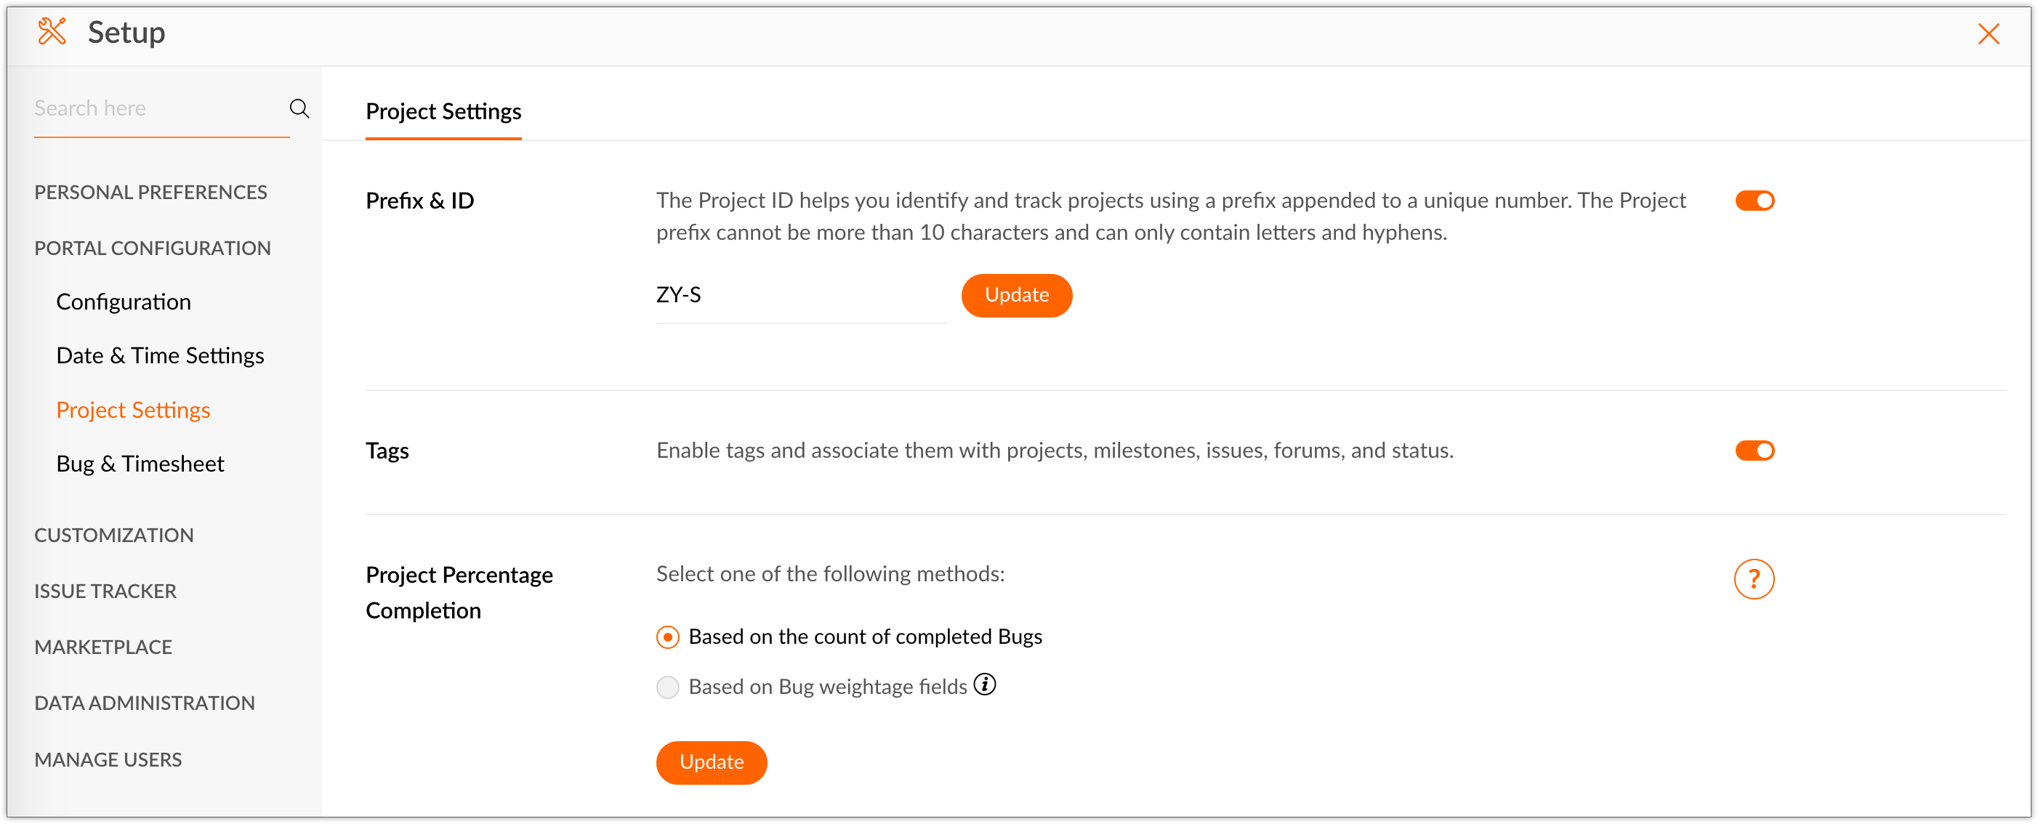Go to Bug & Timesheet settings
The image size is (2038, 824).
point(140,464)
